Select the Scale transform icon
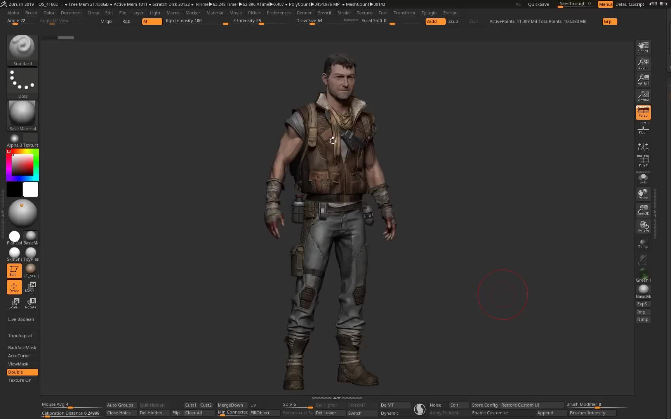This screenshot has height=419, width=671. coord(14,303)
